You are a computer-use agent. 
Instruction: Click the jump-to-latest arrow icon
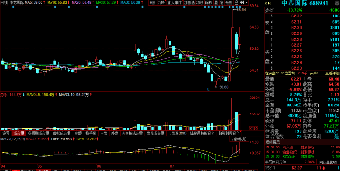[242, 3]
